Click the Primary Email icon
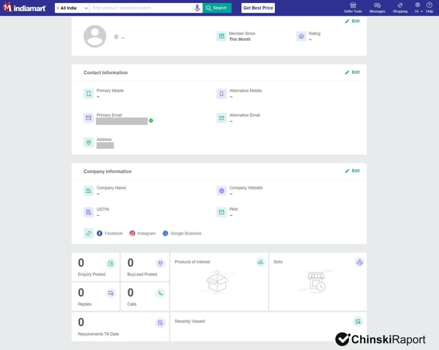The height and width of the screenshot is (350, 439). pyautogui.click(x=88, y=118)
